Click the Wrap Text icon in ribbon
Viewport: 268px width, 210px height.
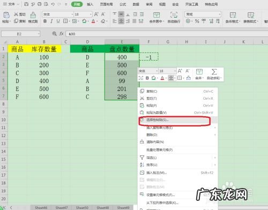pyautogui.click(x=174, y=15)
